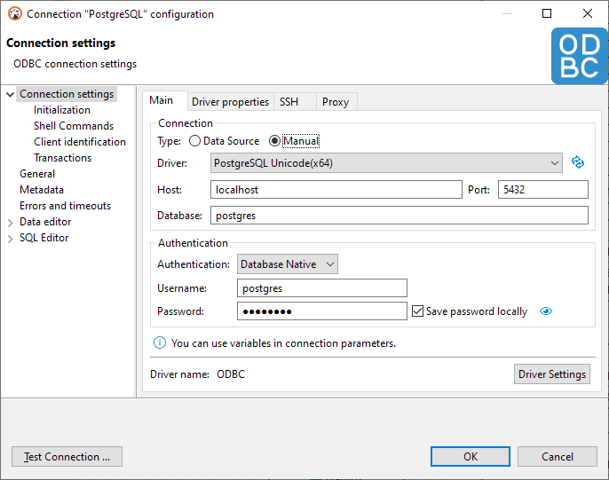609x480 pixels.
Task: Select Shell Commands in the tree
Action: (x=74, y=126)
